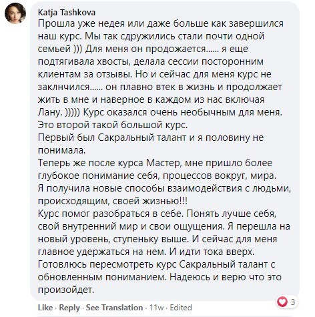Open Katja Tashkova's profile picture

tap(15, 13)
